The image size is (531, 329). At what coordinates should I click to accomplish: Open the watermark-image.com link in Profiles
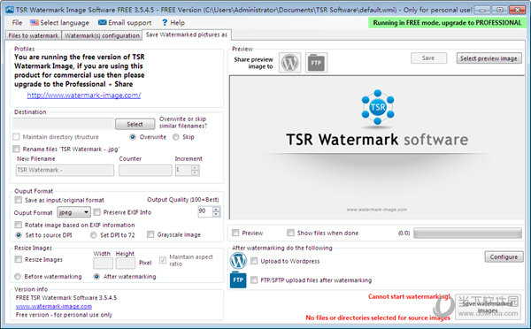click(84, 96)
